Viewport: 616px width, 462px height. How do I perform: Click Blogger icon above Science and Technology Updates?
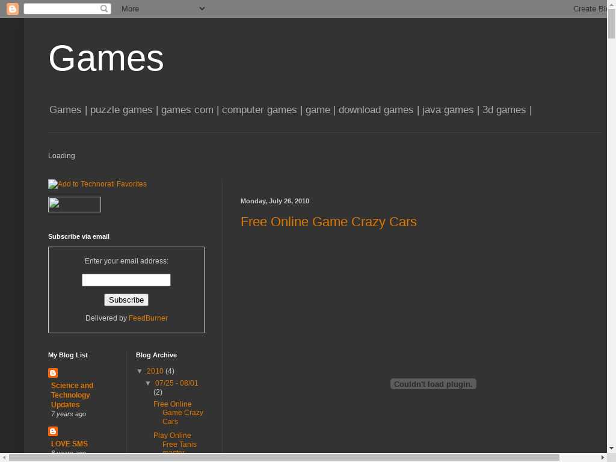click(x=53, y=373)
